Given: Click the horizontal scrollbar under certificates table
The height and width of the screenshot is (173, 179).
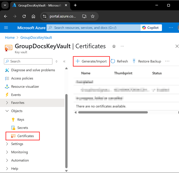Looking at the screenshot, I should pyautogui.click(x=113, y=113).
